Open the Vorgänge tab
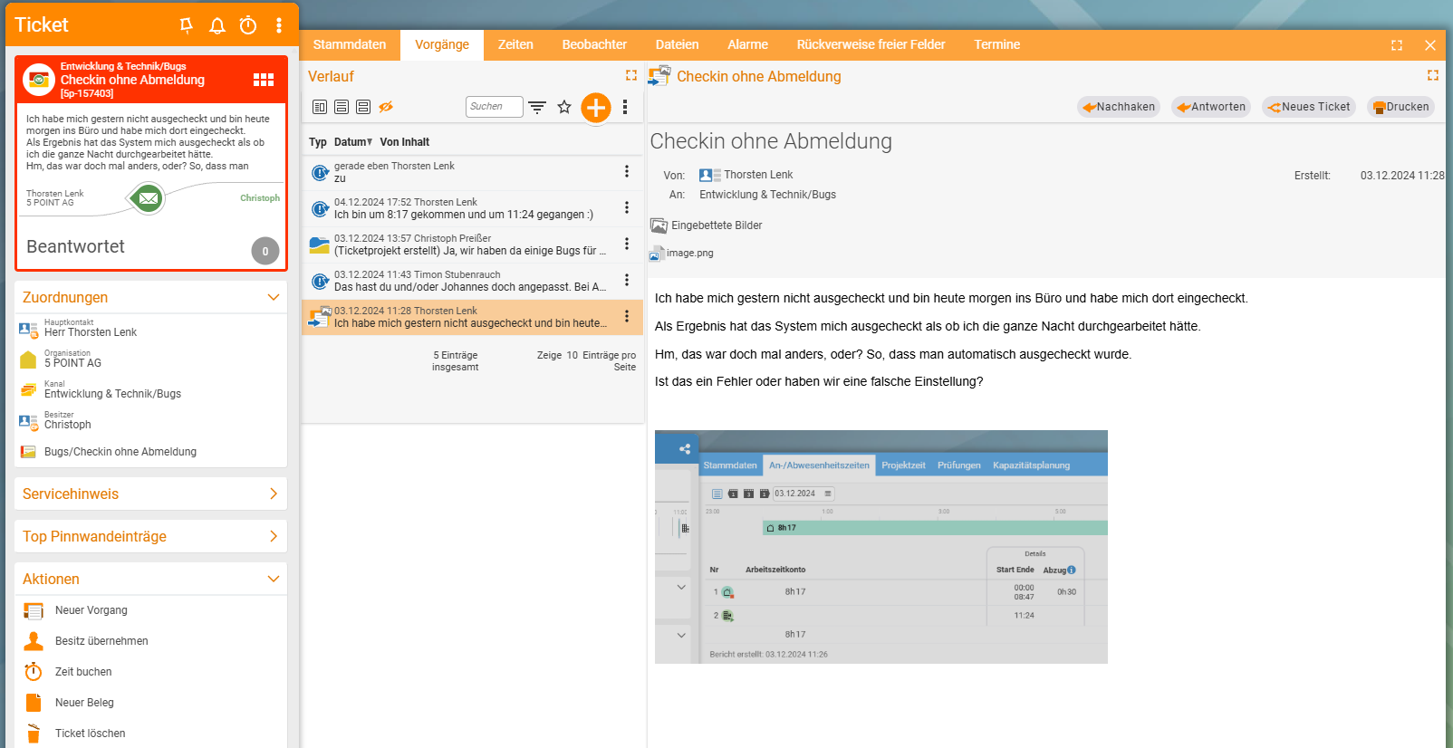Screen dimensions: 1453x748 442,44
